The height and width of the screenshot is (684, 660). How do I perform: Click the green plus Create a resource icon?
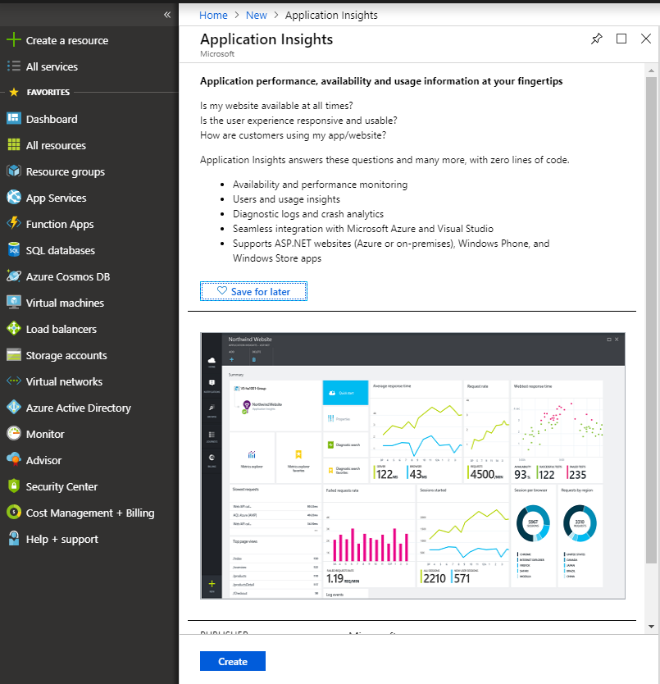click(13, 39)
